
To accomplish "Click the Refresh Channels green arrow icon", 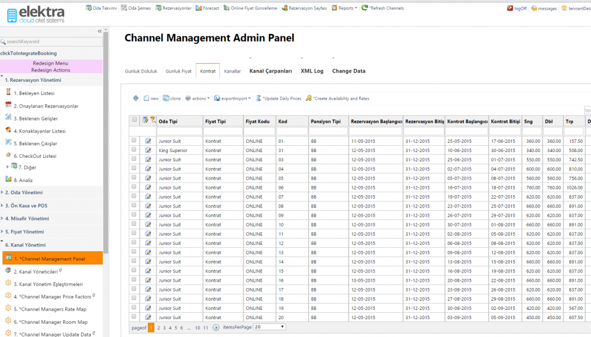I will 365,7.
